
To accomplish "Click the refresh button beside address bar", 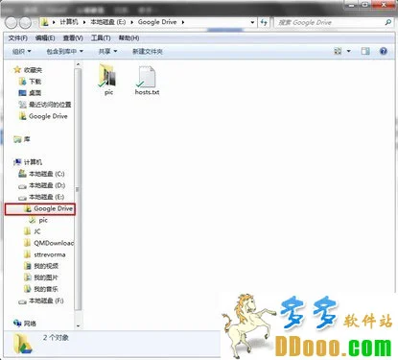I will point(264,22).
